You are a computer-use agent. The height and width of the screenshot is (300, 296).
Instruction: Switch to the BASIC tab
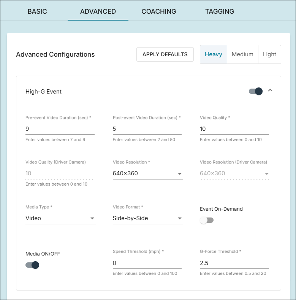click(x=37, y=11)
